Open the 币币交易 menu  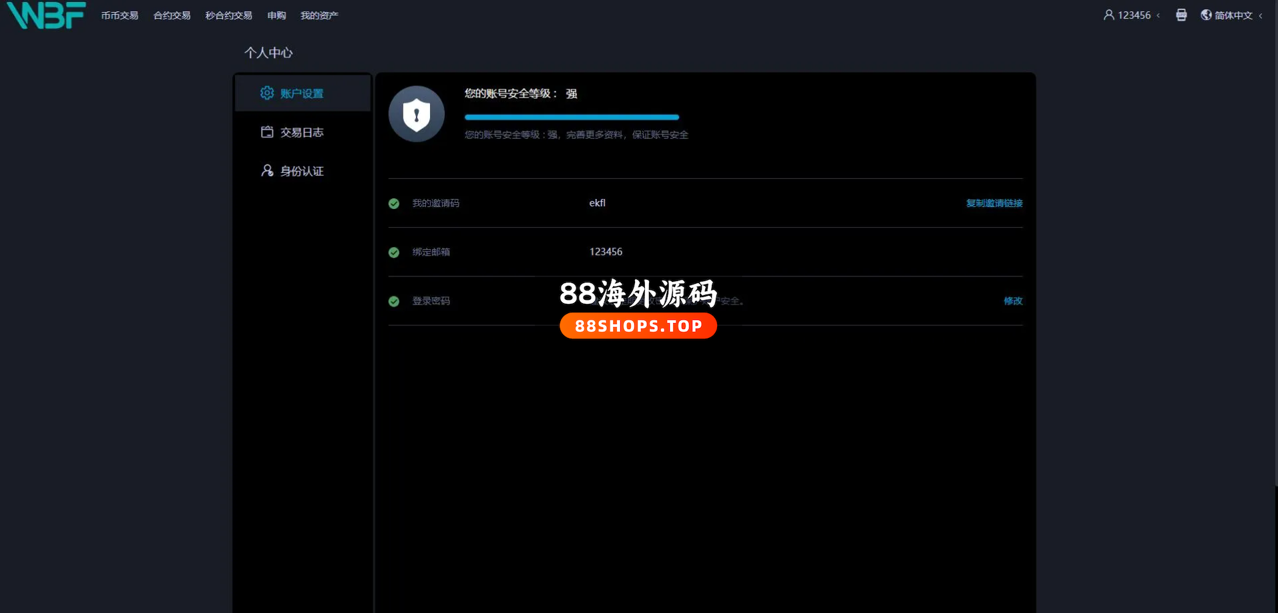[120, 15]
